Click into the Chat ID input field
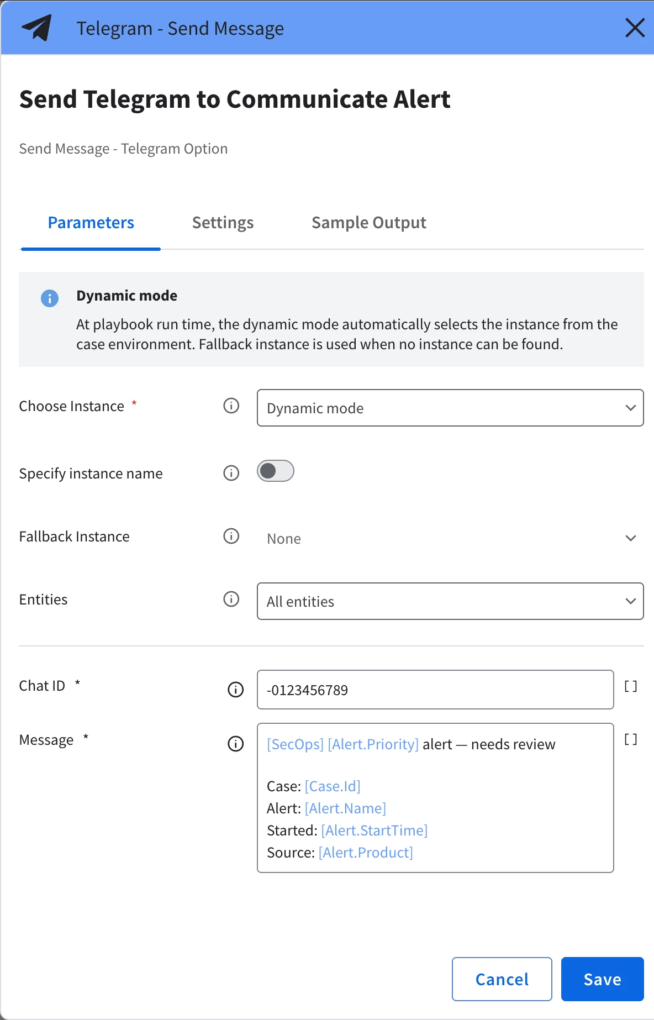 click(x=435, y=690)
